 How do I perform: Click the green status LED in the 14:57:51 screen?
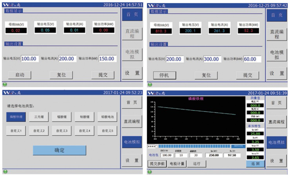5,84
